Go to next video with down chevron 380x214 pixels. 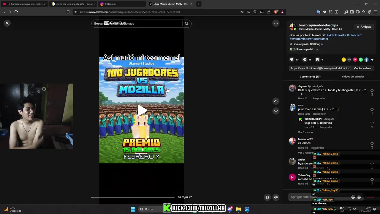[276, 111]
